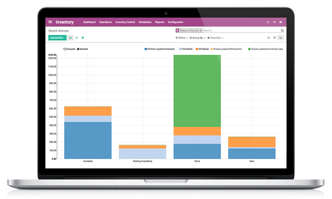Screen dimensions: 332x199
Task: Click the group-by facet icon in search
Action: pyautogui.click(x=177, y=31)
